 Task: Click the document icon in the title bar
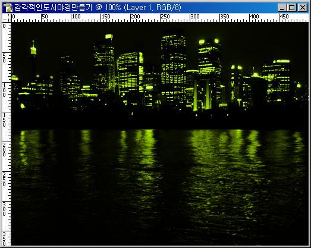click(x=8, y=8)
